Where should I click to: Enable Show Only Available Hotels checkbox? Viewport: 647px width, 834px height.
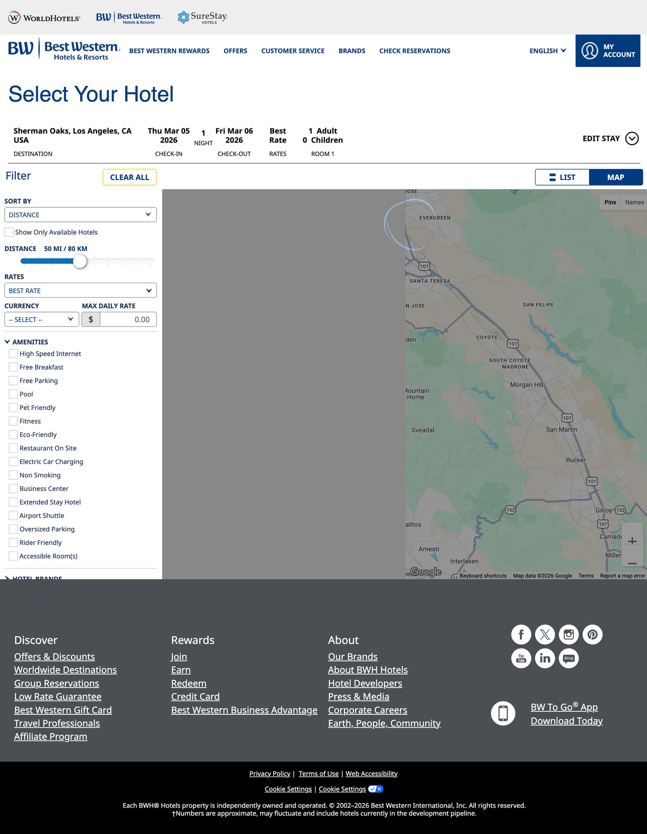pyautogui.click(x=9, y=232)
